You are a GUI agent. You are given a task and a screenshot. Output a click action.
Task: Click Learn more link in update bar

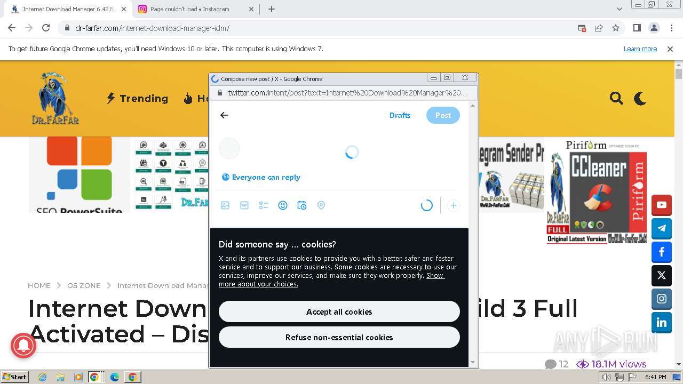pos(640,49)
